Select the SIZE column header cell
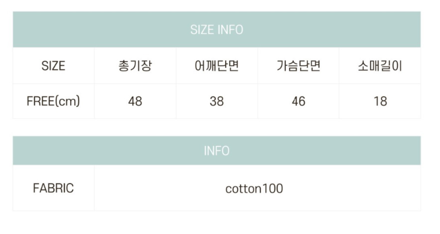This screenshot has height=234, width=440. click(53, 66)
